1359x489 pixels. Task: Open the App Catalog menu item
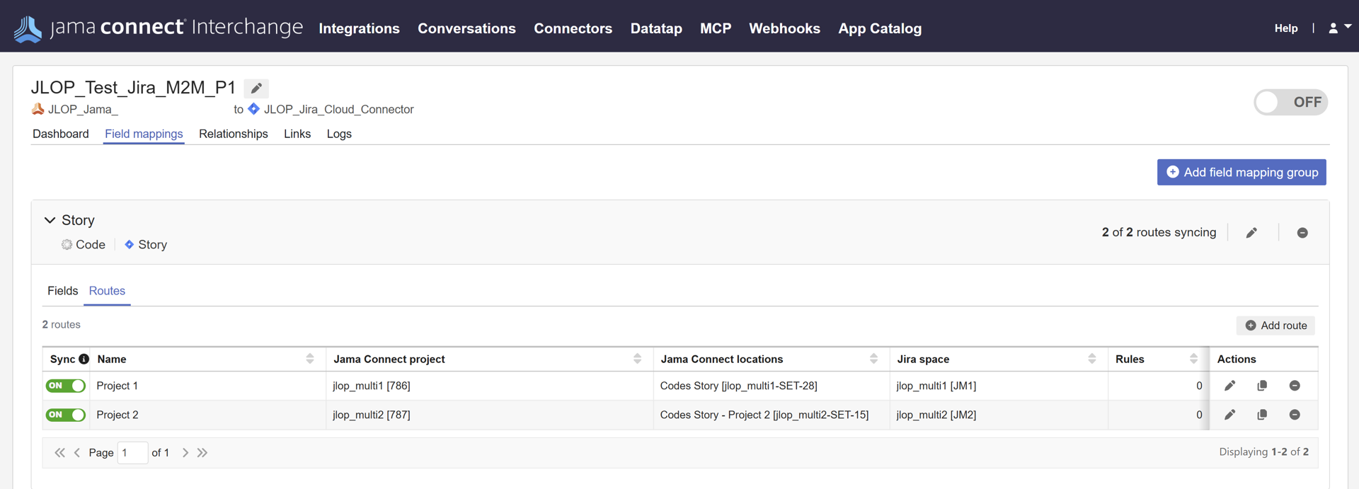pos(880,28)
